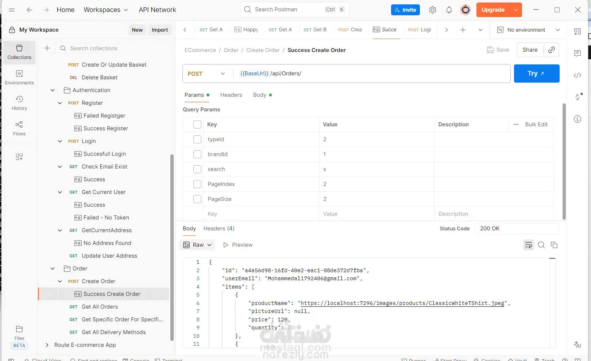Collapse the Register request
591x361 pixels.
[x=60, y=103]
